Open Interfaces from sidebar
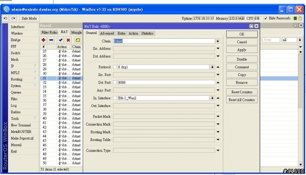This screenshot has width=306, height=175. click(23, 27)
